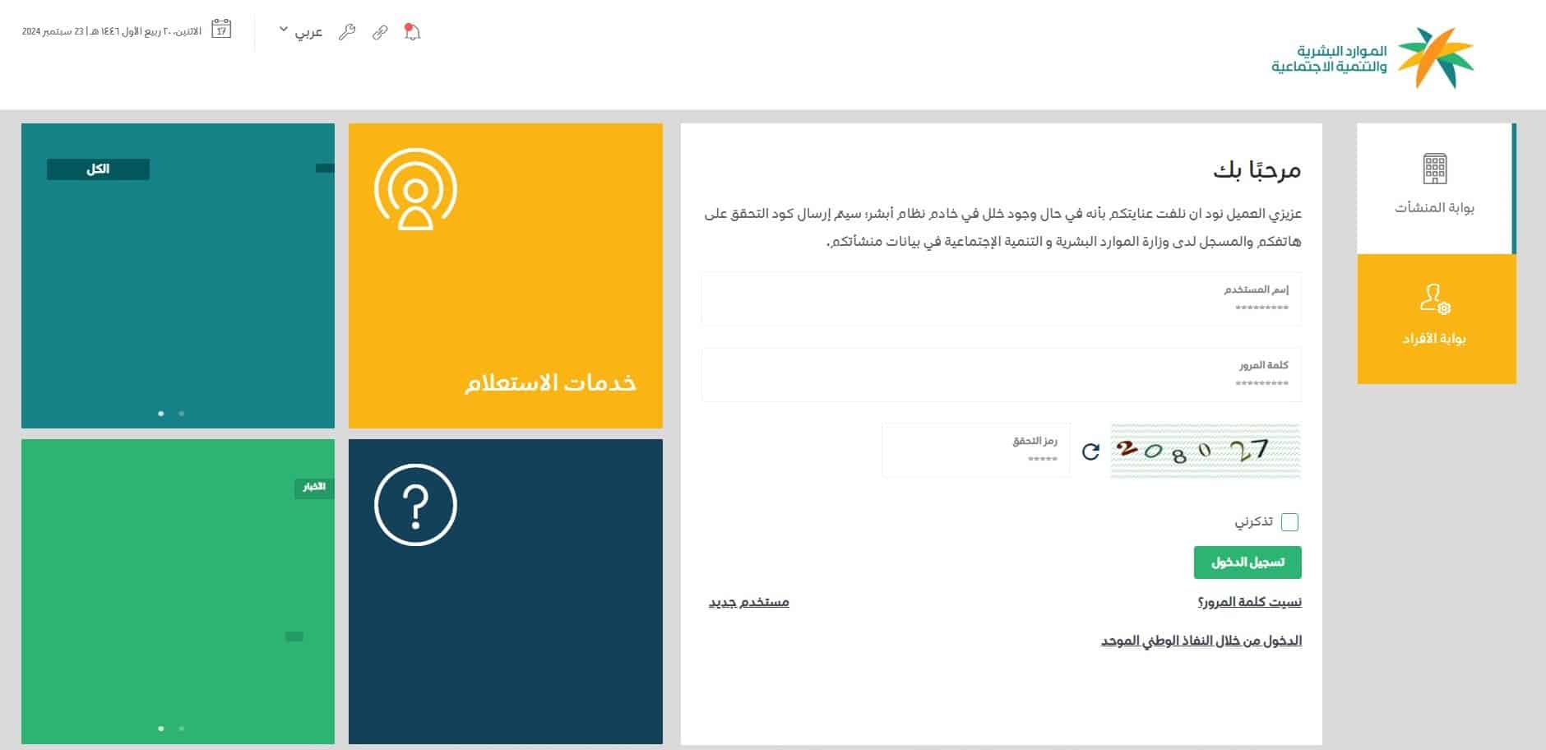Click the captcha image 208027
Image resolution: width=1546 pixels, height=750 pixels.
coord(1206,451)
